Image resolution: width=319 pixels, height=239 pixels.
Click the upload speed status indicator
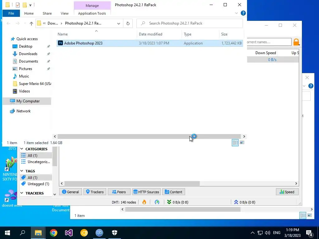(x=245, y=202)
